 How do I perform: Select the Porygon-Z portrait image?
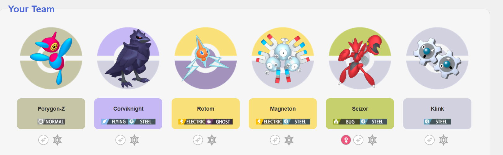51,58
